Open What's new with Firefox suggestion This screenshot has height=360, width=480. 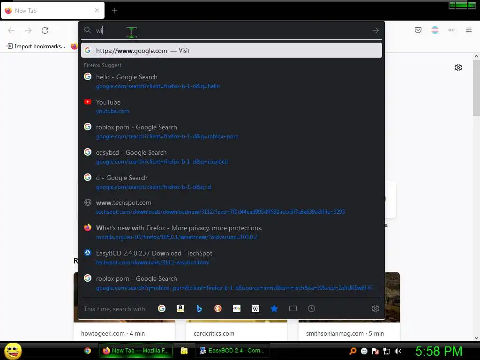(232, 232)
